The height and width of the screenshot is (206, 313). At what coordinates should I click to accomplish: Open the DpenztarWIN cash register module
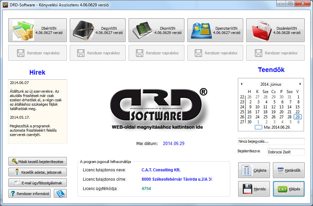tap(215, 30)
